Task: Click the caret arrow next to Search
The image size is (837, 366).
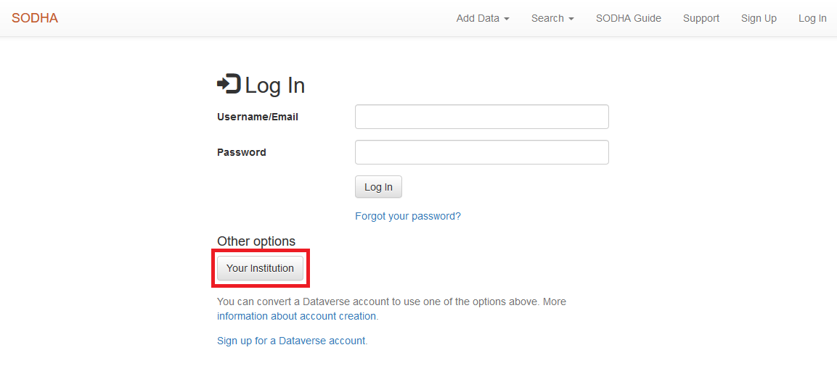Action: pyautogui.click(x=571, y=19)
